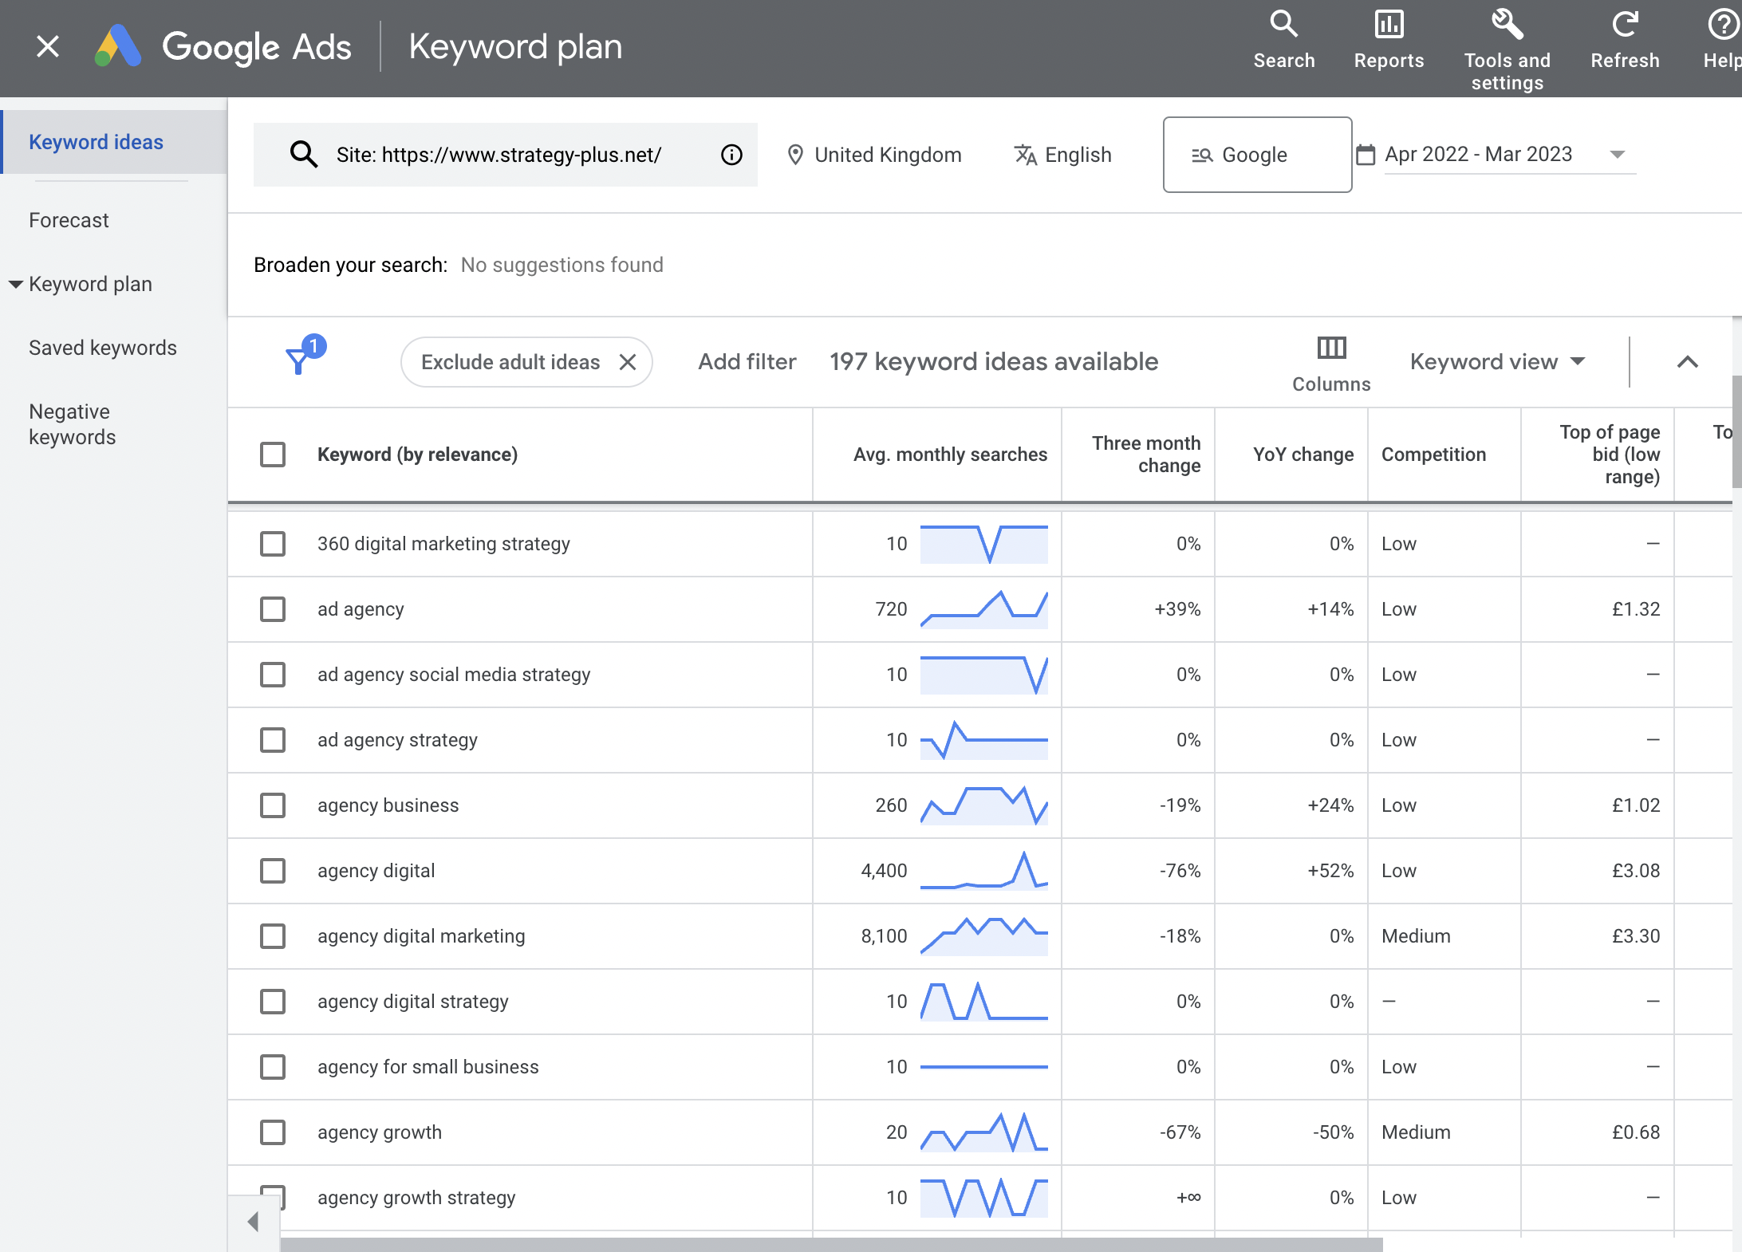
Task: Click the trend sparkline for agency business
Action: click(x=983, y=805)
